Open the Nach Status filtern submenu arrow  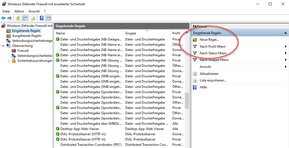click(286, 53)
